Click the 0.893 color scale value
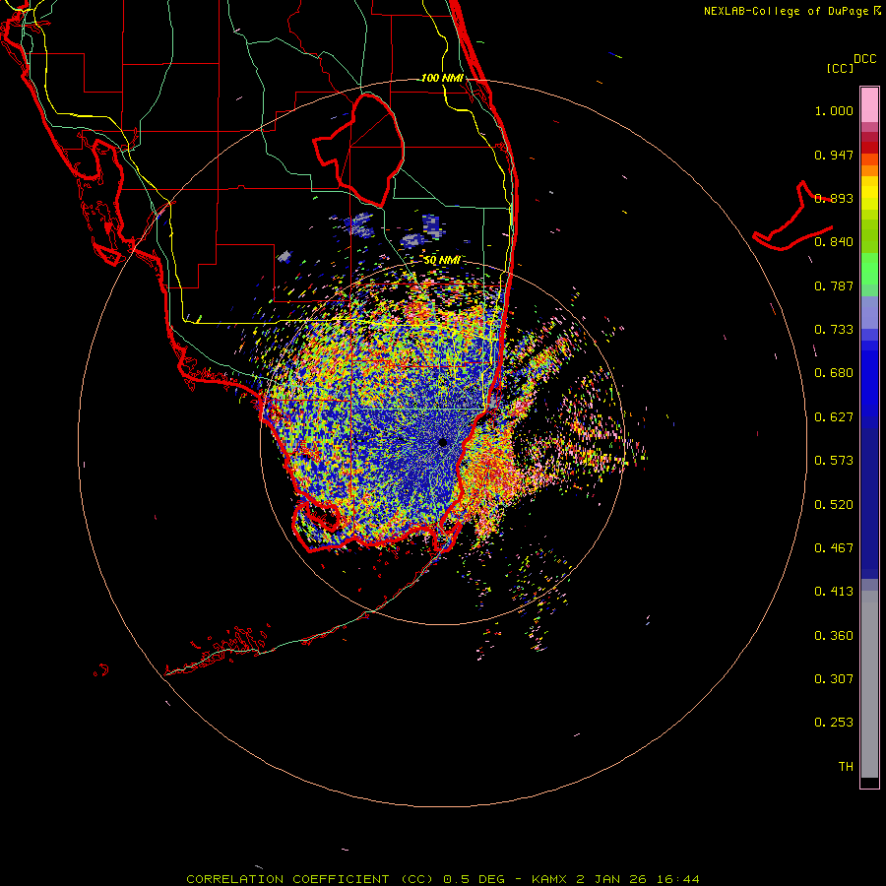The height and width of the screenshot is (886, 886). point(834,198)
